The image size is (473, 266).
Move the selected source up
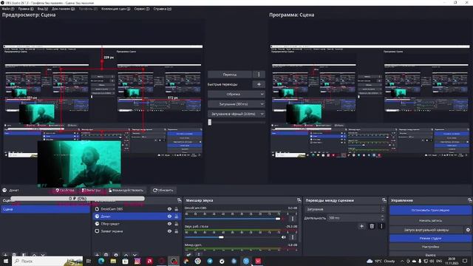[126, 255]
